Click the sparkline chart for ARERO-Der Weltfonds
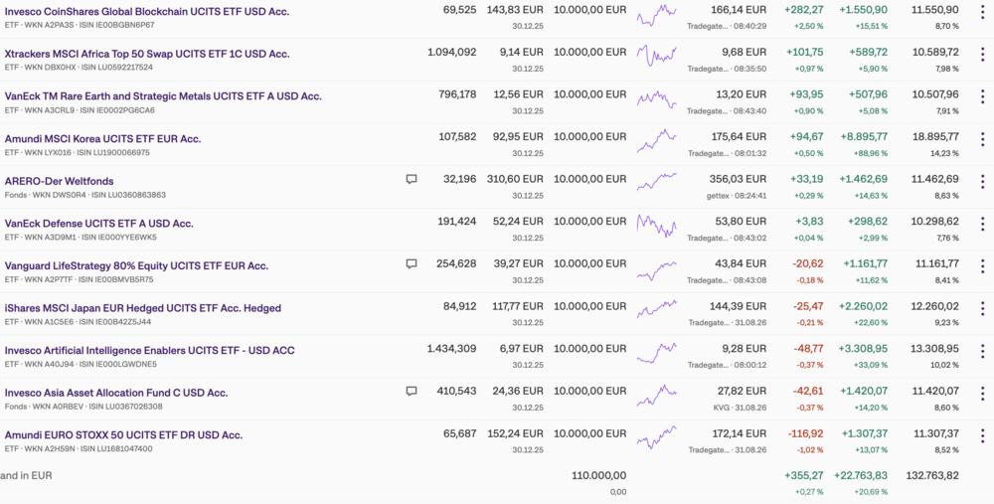The width and height of the screenshot is (994, 504). point(657,181)
